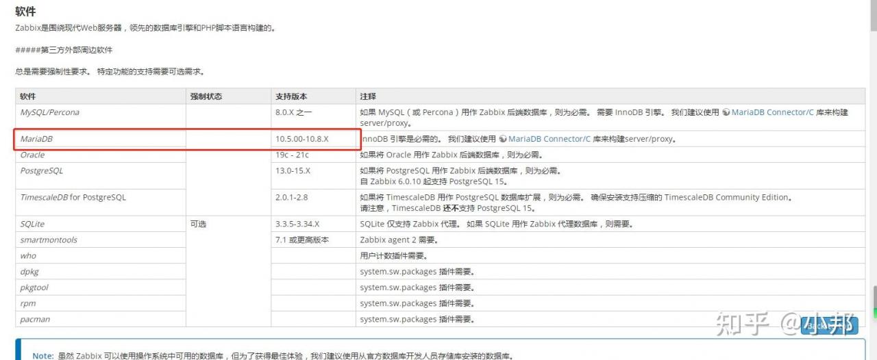This screenshot has height=360, width=877.
Task: Click the 强制状态 column header
Action: (228, 97)
